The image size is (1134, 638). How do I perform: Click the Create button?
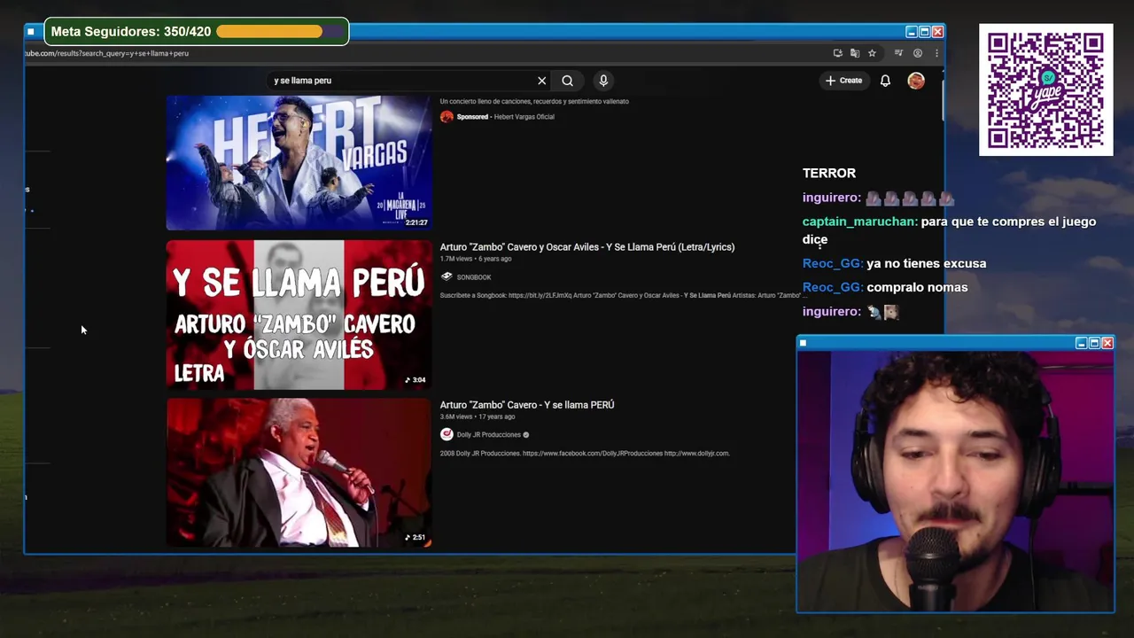tap(843, 81)
